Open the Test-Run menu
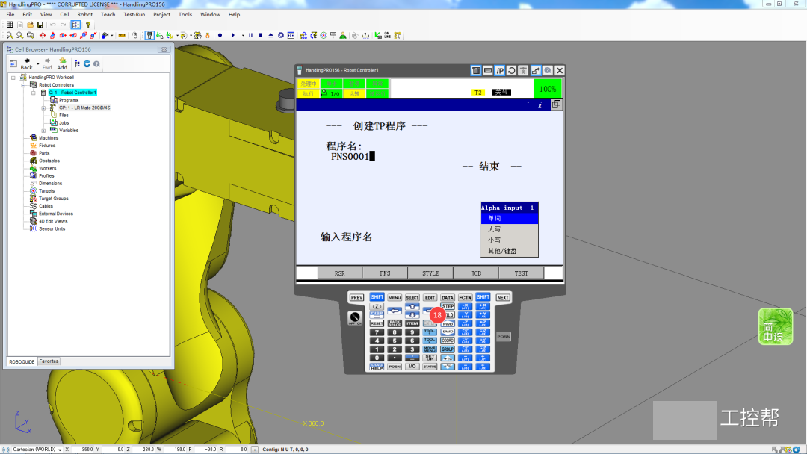Image resolution: width=807 pixels, height=454 pixels. 134,14
